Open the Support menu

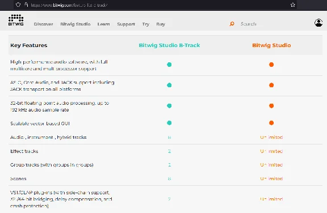click(x=126, y=24)
